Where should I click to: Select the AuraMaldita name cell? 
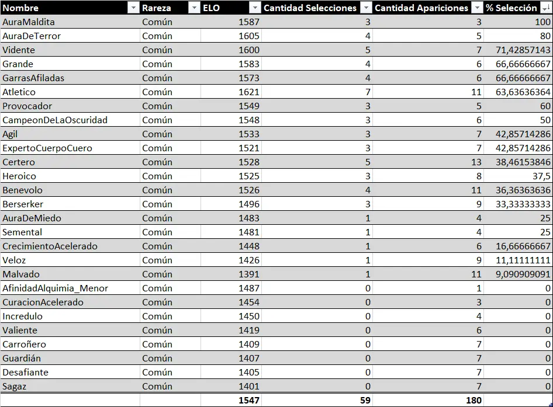tap(70, 22)
